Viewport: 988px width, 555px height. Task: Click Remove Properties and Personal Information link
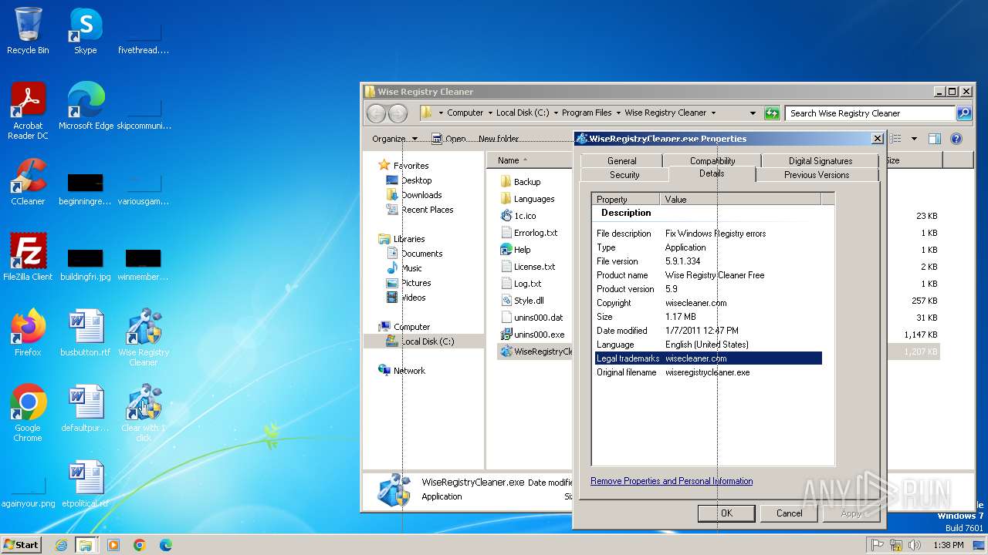pos(672,481)
